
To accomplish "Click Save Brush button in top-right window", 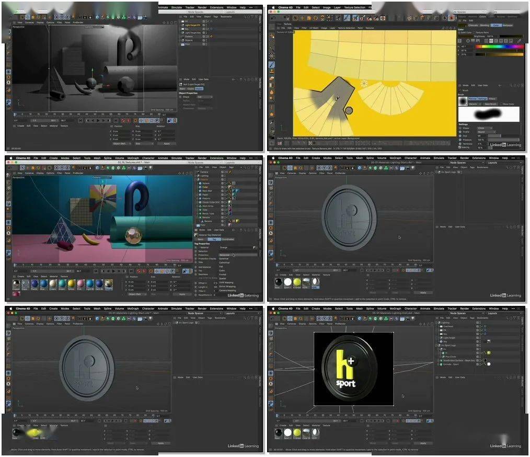I will [x=490, y=104].
